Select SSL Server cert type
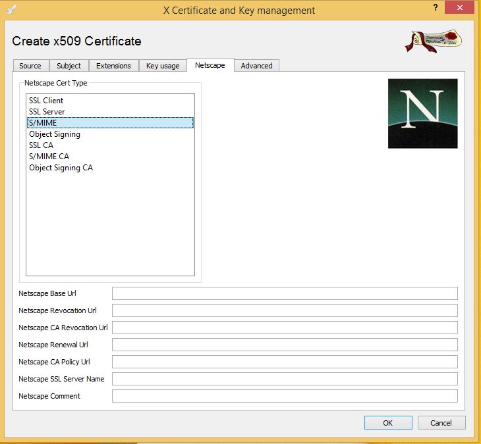Screen dimensions: 481x444 [x=110, y=111]
